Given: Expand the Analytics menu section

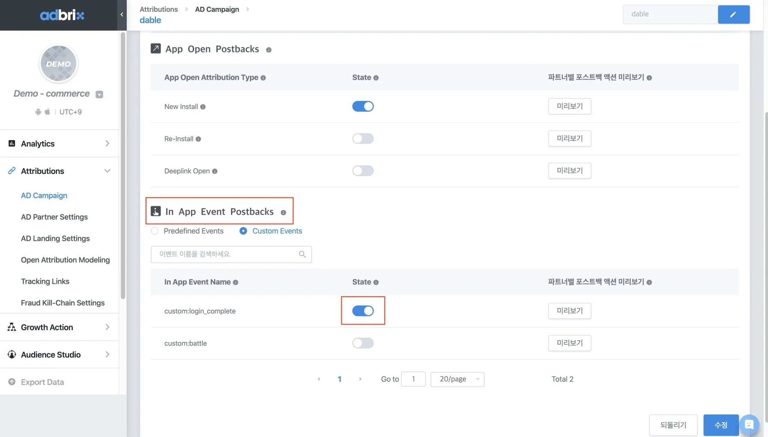Looking at the screenshot, I should 59,144.
